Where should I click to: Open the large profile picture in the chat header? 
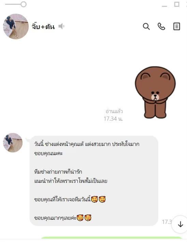click(x=16, y=26)
